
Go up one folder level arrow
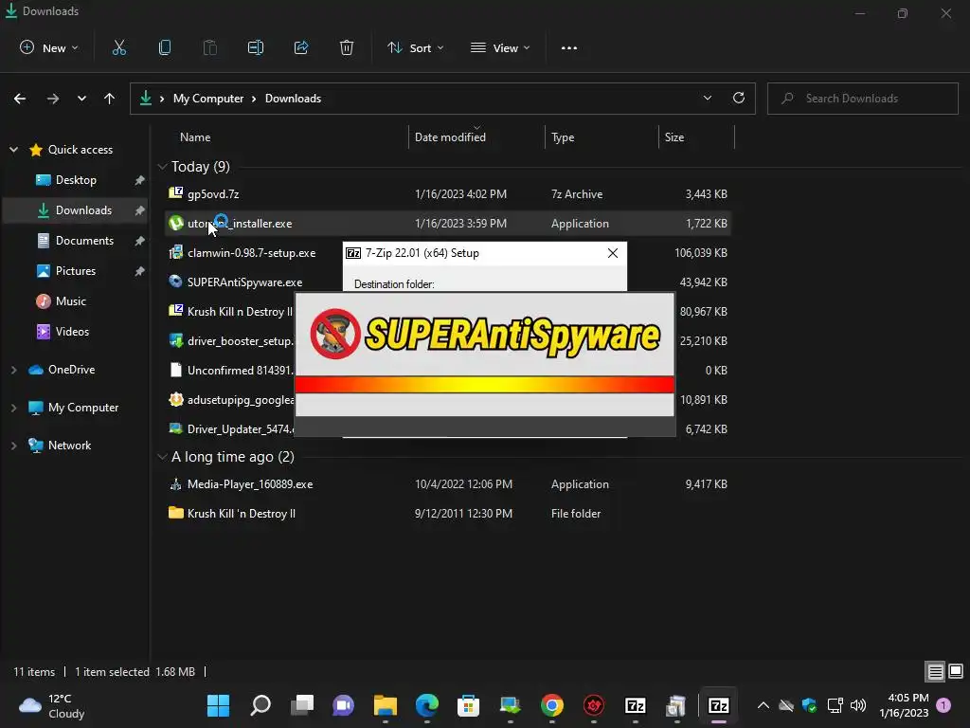[110, 99]
